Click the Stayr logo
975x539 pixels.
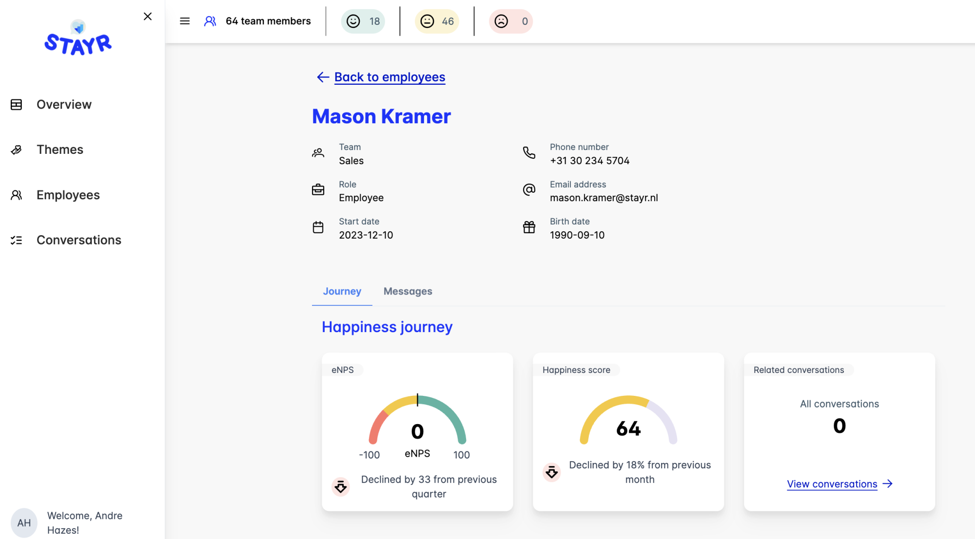point(78,38)
